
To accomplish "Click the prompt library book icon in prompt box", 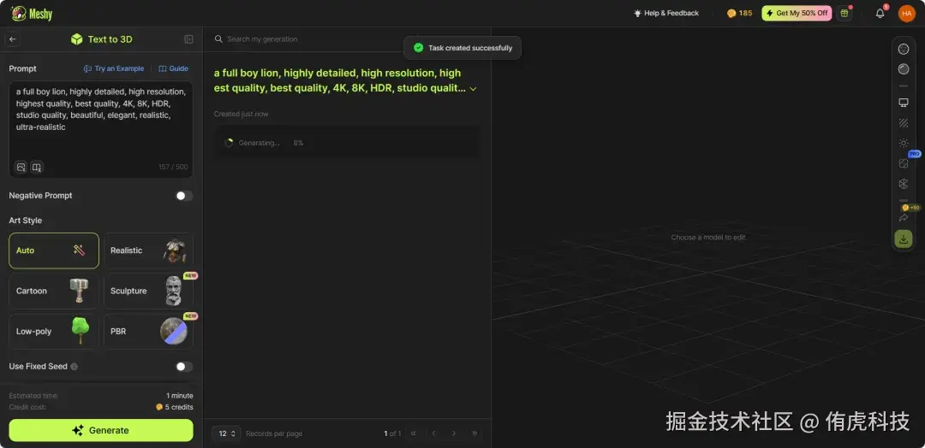I will point(37,168).
